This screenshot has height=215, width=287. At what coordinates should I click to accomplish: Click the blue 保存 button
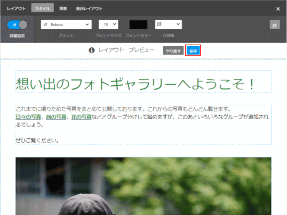[x=193, y=51]
